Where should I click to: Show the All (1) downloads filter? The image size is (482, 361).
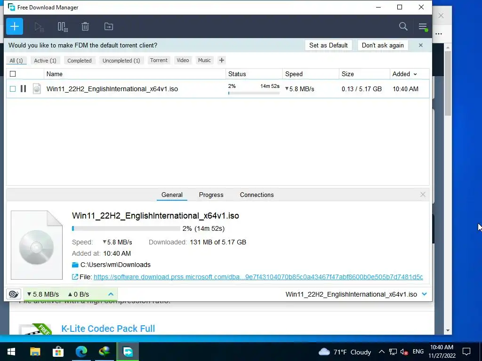[16, 61]
